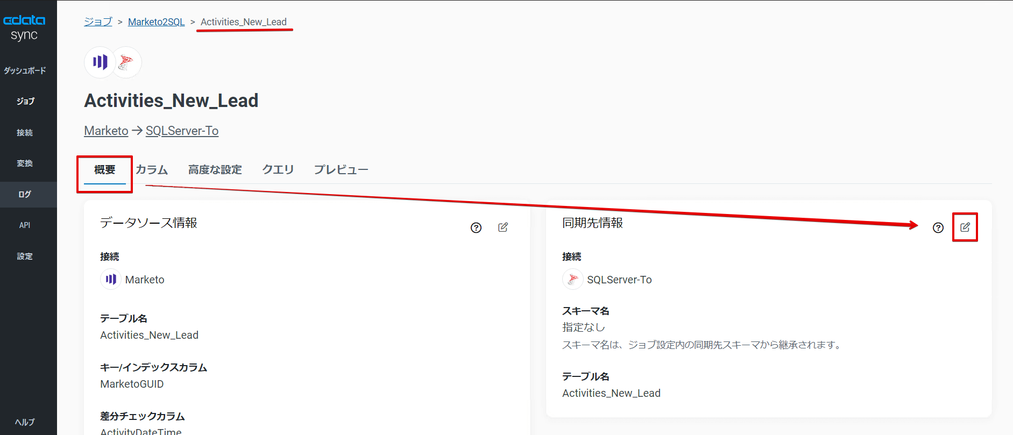Click the データソース情報 card title
Screen dimensions: 1013x435
click(149, 223)
